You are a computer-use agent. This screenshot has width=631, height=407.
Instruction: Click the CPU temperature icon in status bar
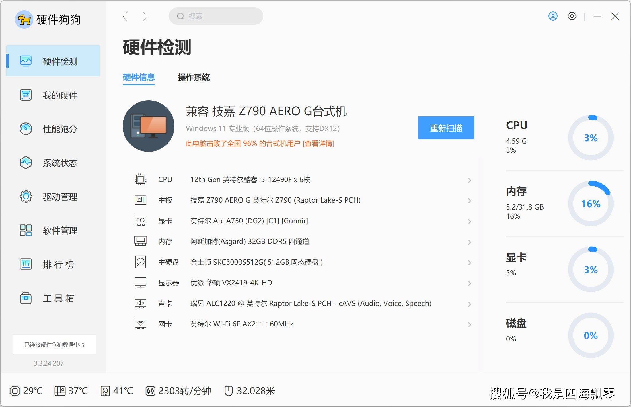pyautogui.click(x=15, y=391)
